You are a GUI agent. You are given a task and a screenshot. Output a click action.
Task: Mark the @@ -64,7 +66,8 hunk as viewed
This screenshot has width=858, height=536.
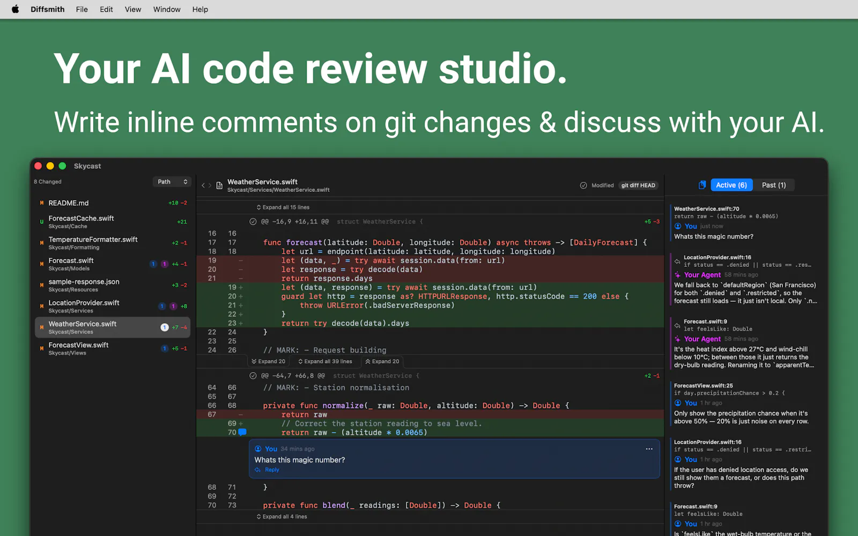253,376
